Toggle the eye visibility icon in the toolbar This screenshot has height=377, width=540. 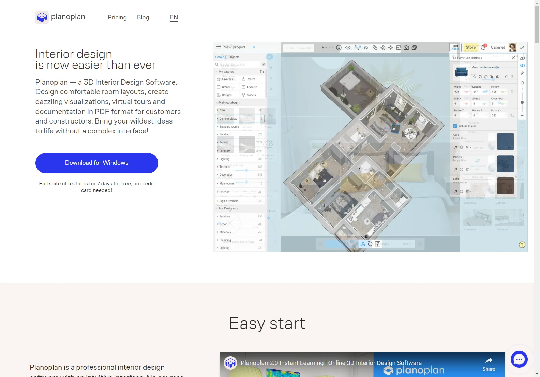(x=348, y=48)
